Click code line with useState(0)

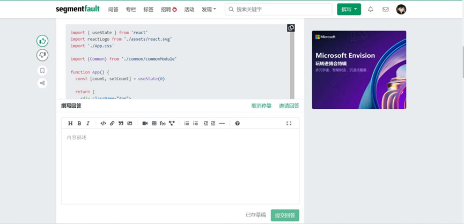pyautogui.click(x=120, y=79)
